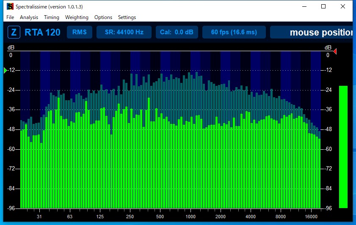
Task: Click the 1000 Hz label on frequency axis
Action: coord(190,217)
